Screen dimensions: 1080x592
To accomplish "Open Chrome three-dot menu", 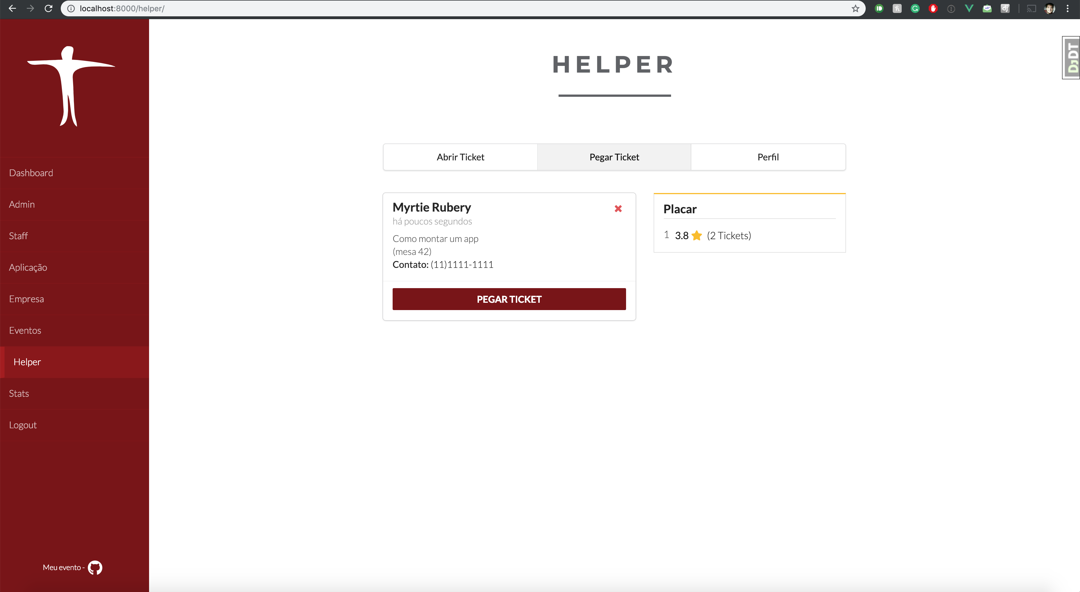I will point(1068,8).
